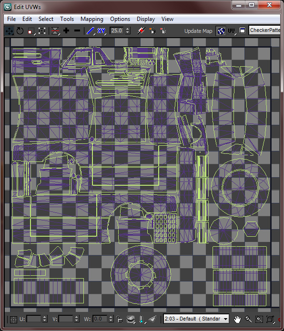
Task: Click the Expand selection plus icon
Action: pyautogui.click(x=66, y=30)
